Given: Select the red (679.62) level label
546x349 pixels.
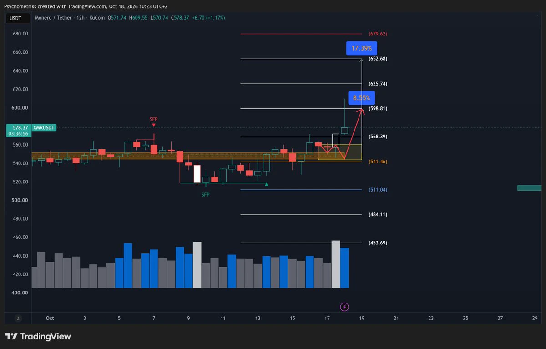Looking at the screenshot, I should [x=378, y=34].
